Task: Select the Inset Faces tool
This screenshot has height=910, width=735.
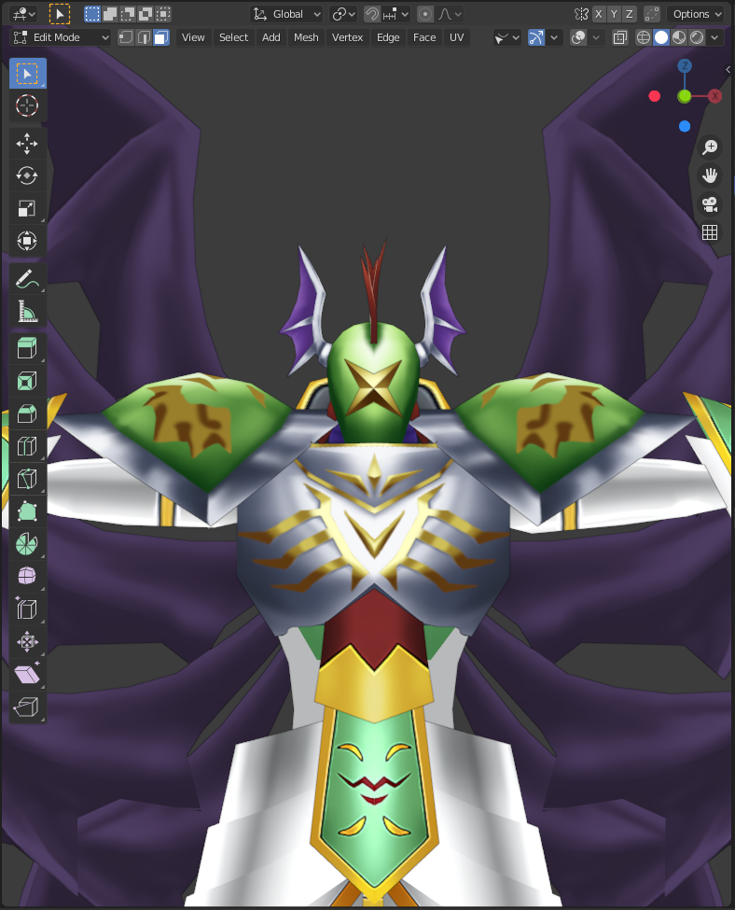Action: point(27,382)
